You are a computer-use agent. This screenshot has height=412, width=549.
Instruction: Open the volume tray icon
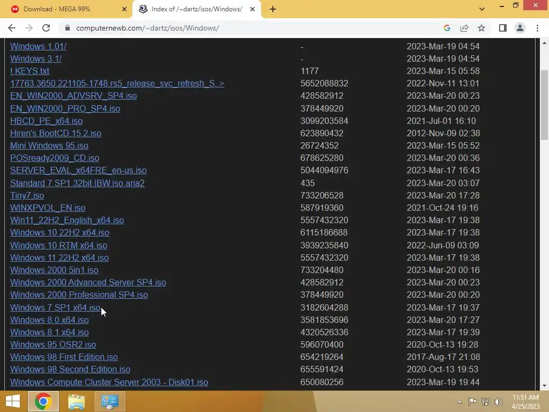pyautogui.click(x=498, y=402)
